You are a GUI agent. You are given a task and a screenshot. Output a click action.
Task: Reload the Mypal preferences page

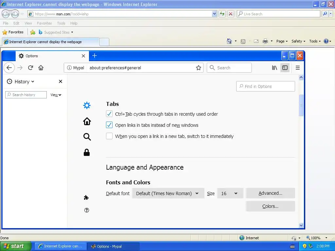pyautogui.click(x=30, y=68)
